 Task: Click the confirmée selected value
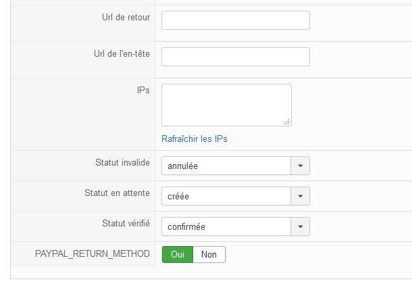(186, 226)
